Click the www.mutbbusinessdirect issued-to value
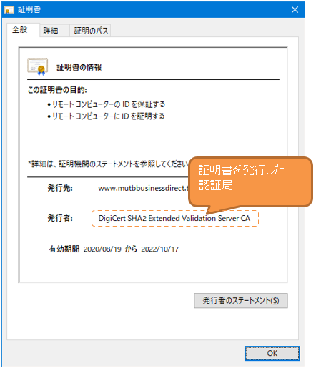 point(143,188)
